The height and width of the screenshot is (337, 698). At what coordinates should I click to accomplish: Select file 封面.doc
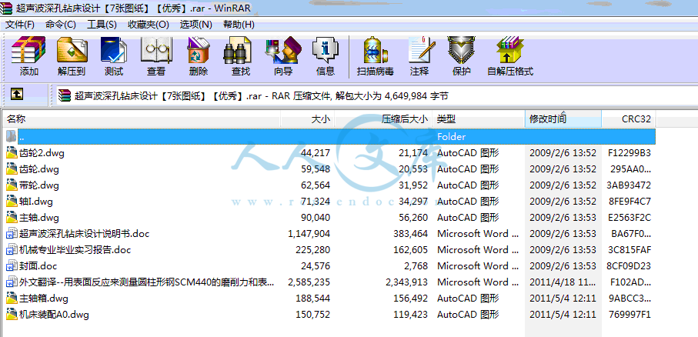pos(38,266)
